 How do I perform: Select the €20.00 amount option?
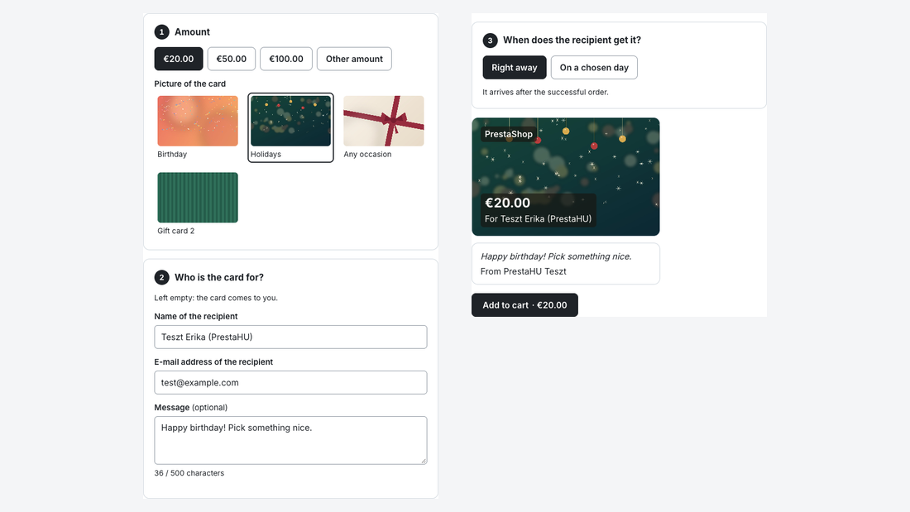pyautogui.click(x=178, y=59)
